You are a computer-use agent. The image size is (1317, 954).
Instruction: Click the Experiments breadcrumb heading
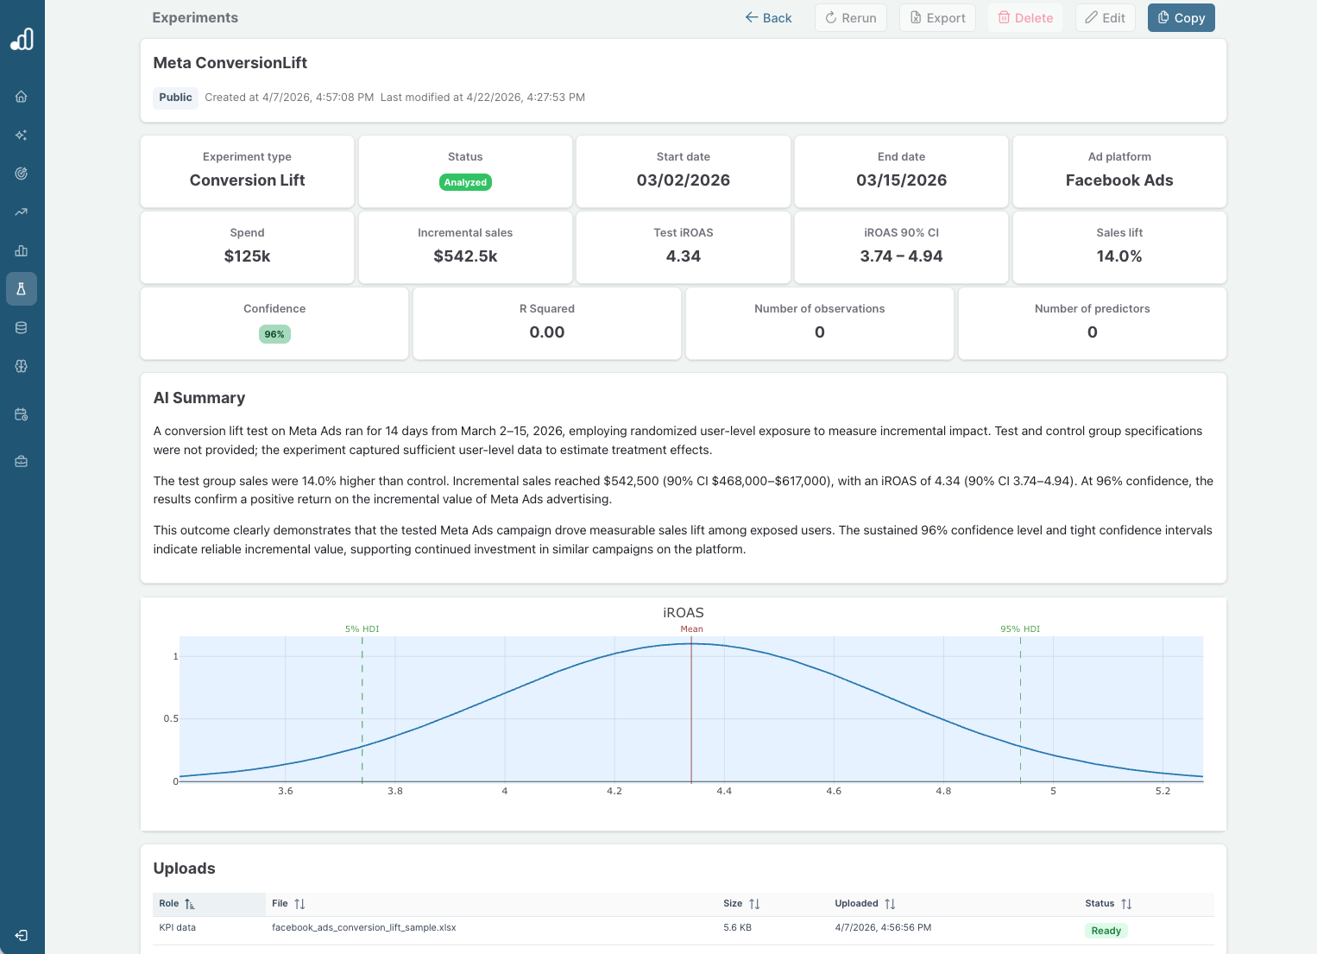pos(195,17)
